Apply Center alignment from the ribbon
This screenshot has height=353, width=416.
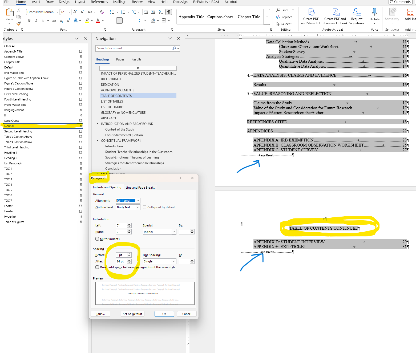point(119,21)
